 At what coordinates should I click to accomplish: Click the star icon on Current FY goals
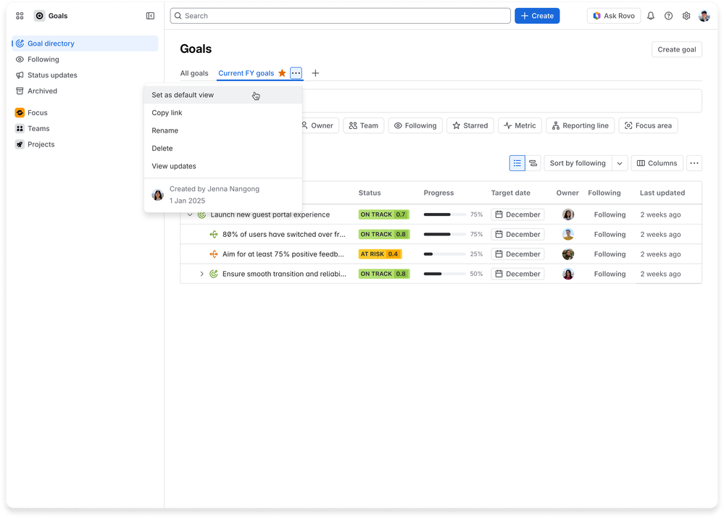(x=282, y=73)
